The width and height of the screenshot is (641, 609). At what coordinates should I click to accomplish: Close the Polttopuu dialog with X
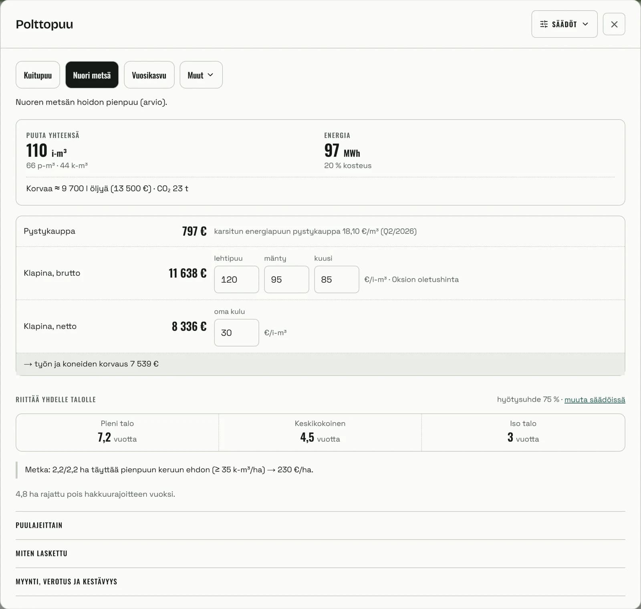click(614, 24)
